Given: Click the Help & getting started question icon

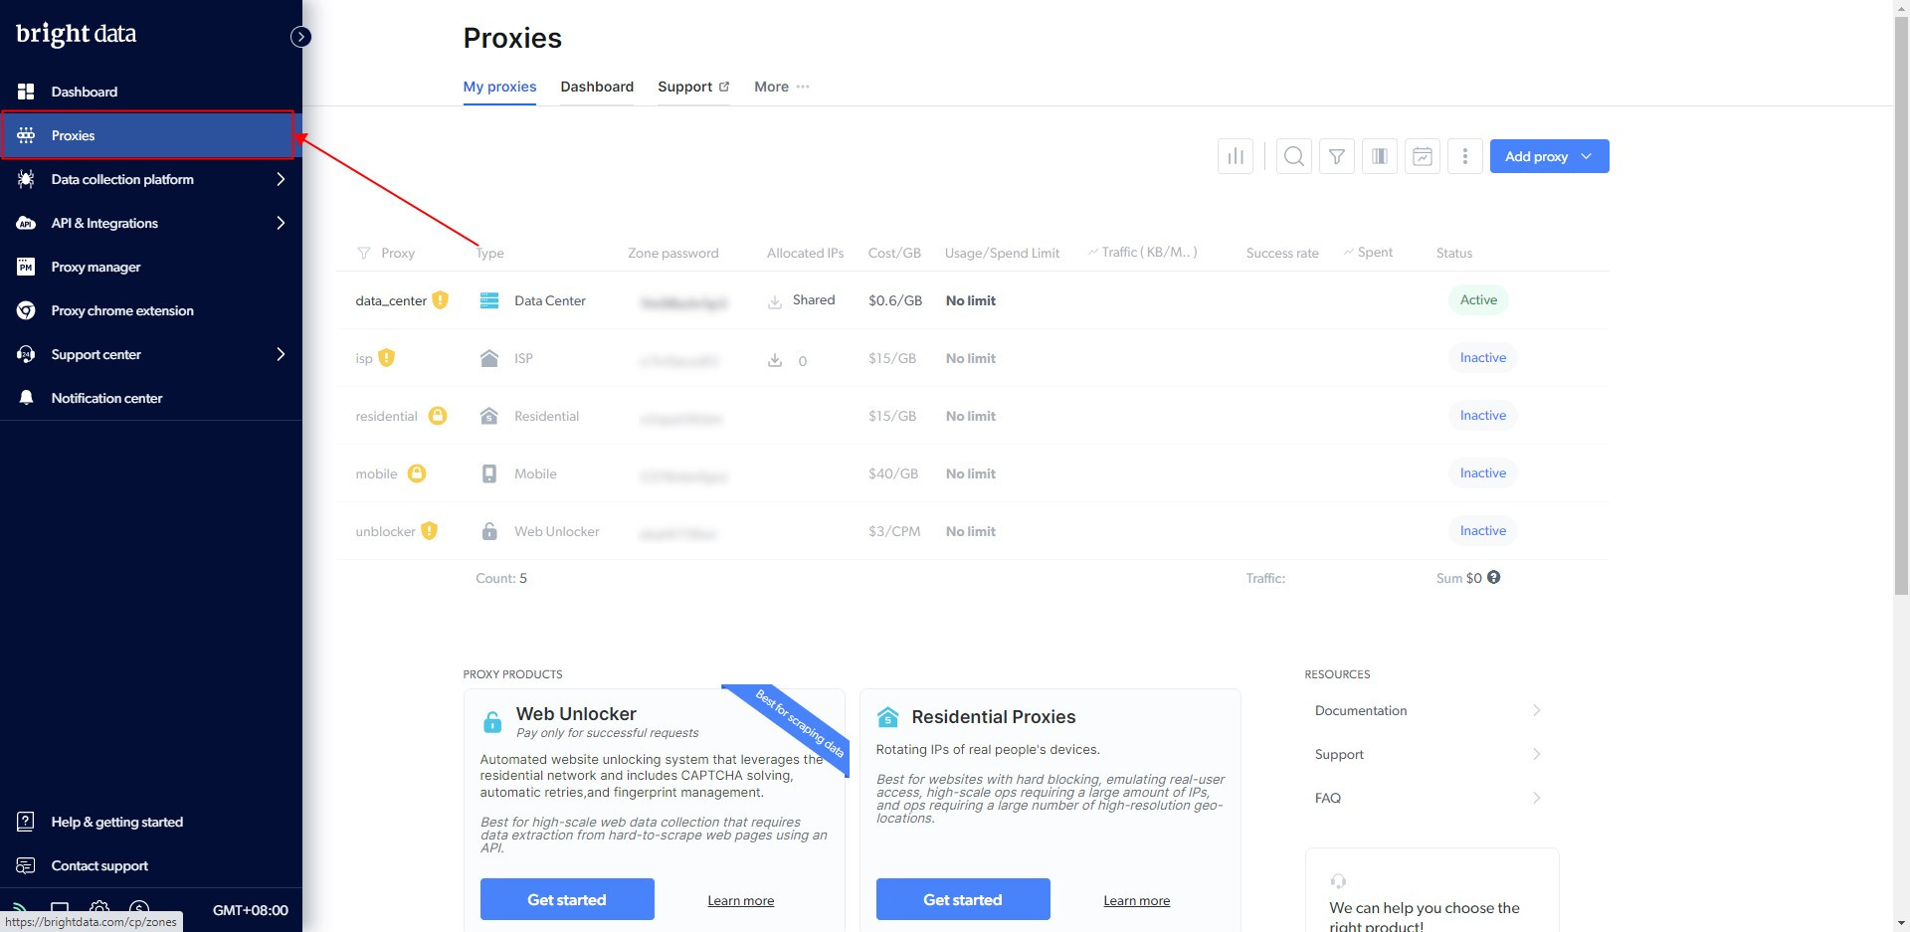Looking at the screenshot, I should [x=26, y=822].
